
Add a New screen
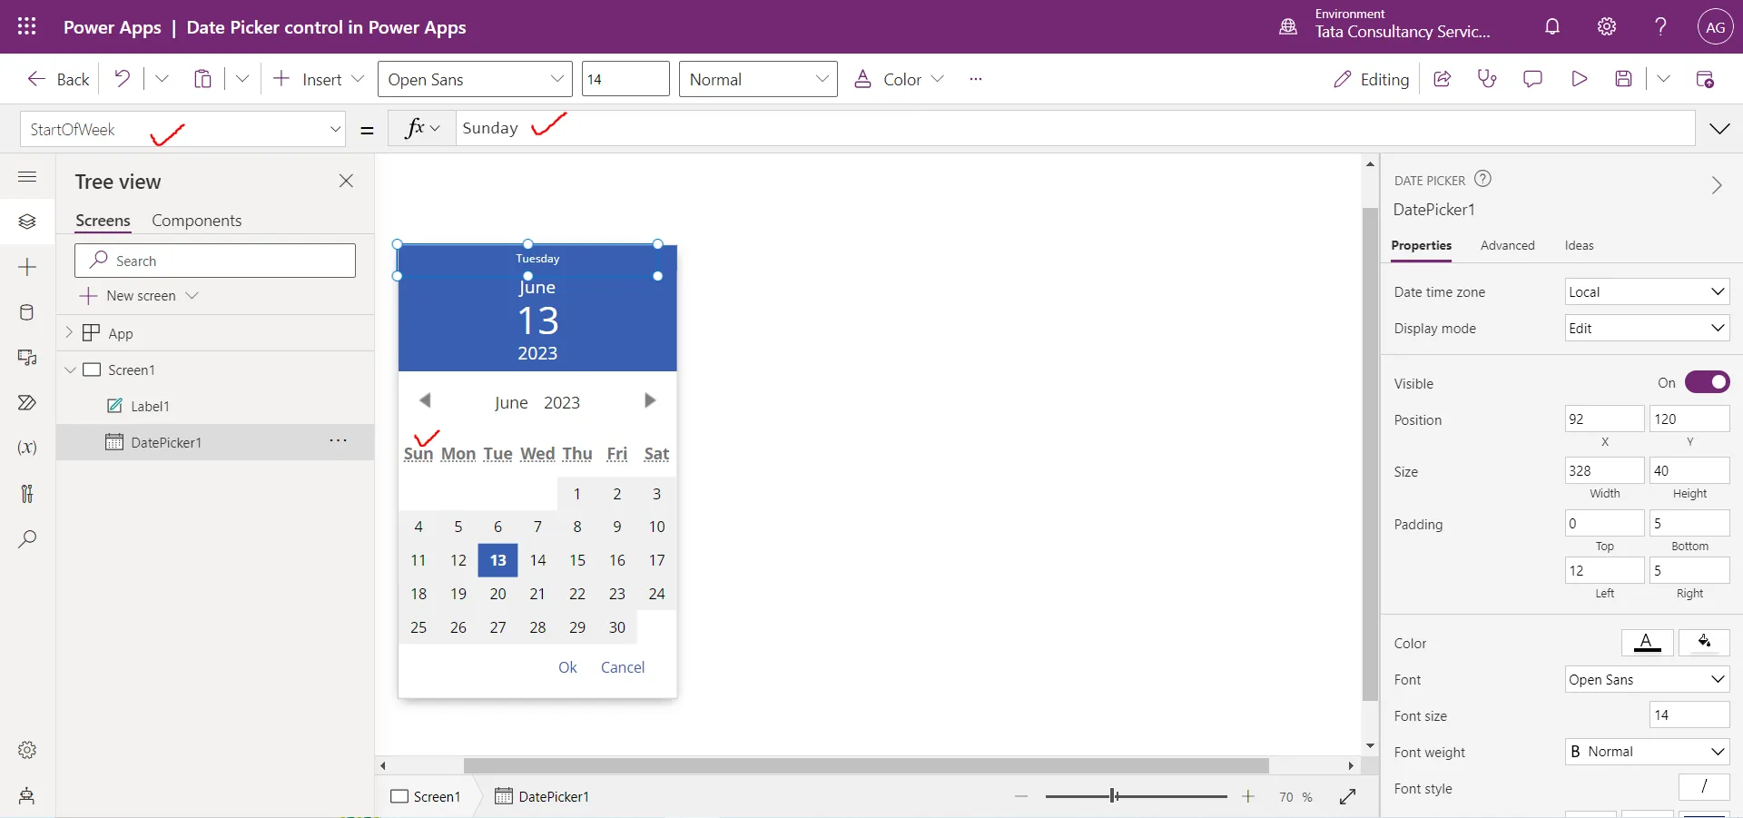[138, 295]
